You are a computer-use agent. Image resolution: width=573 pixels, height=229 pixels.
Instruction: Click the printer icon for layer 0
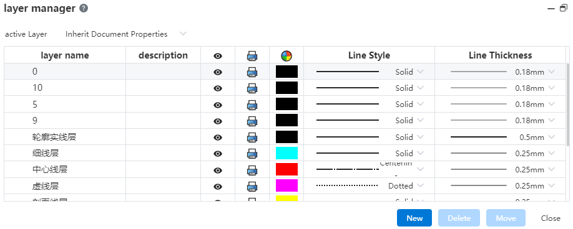[x=252, y=72]
